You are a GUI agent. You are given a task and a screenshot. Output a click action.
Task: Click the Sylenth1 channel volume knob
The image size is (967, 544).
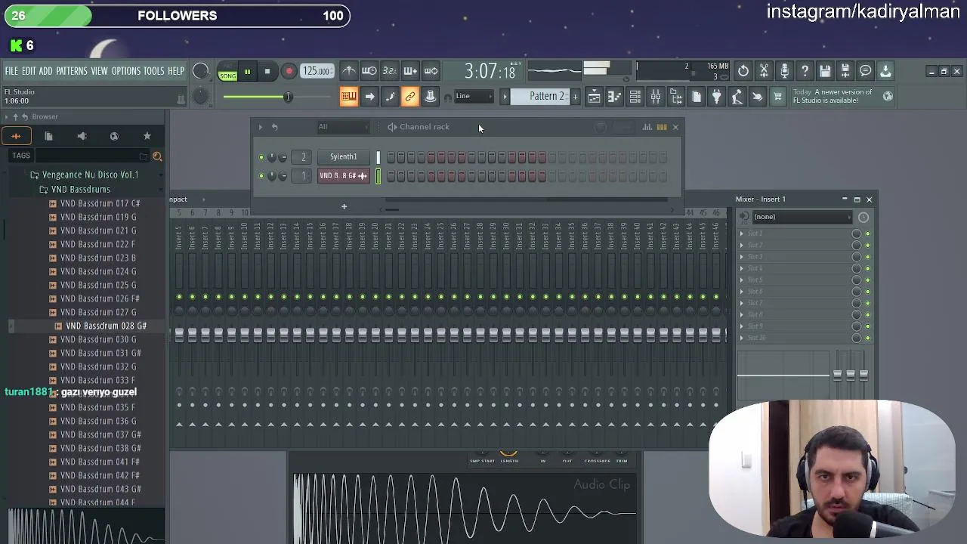click(x=283, y=157)
